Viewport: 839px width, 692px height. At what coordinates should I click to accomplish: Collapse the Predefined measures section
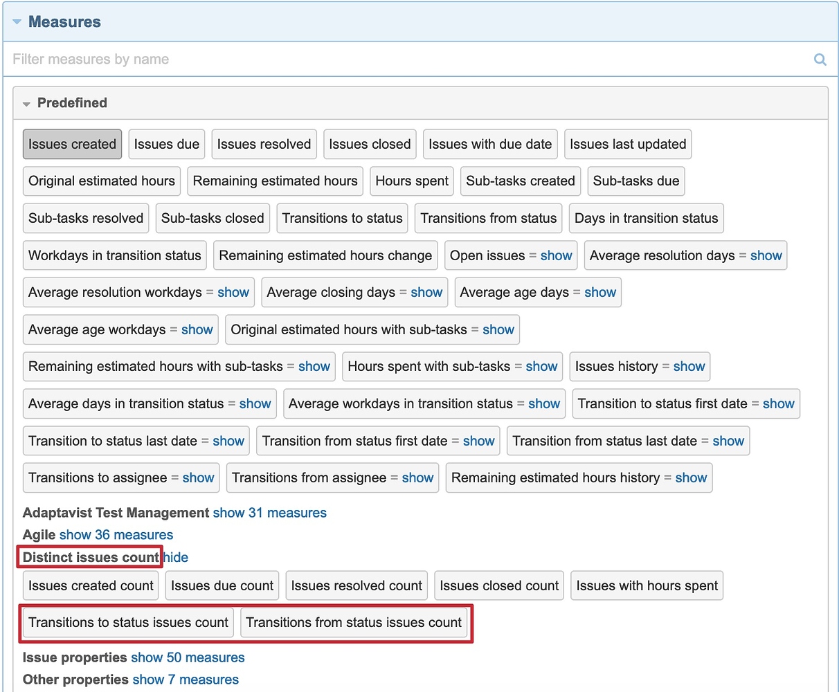(26, 102)
